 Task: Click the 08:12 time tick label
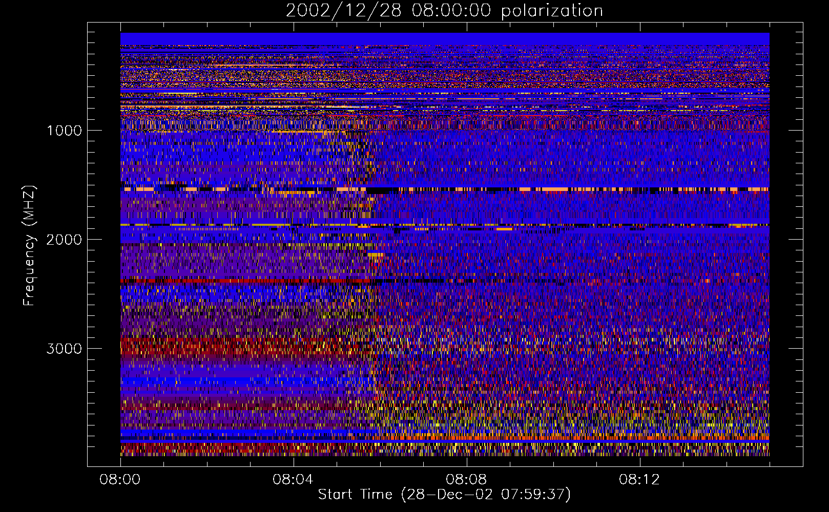pyautogui.click(x=639, y=480)
